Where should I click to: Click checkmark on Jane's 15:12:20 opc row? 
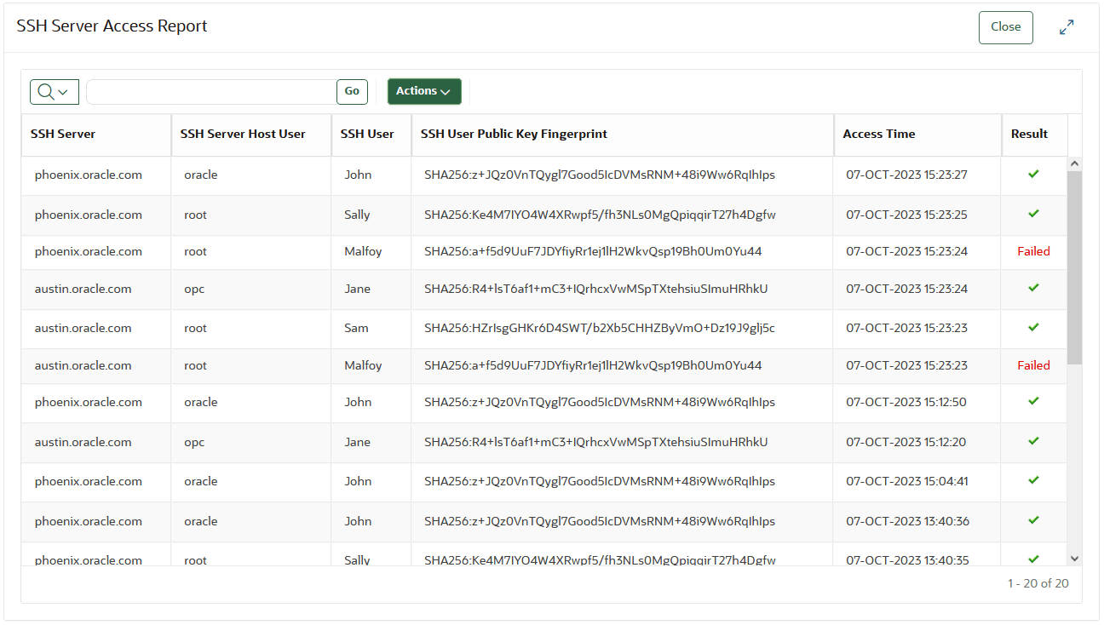pos(1033,441)
